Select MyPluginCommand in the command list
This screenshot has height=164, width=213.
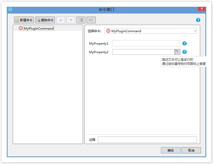(x=39, y=28)
